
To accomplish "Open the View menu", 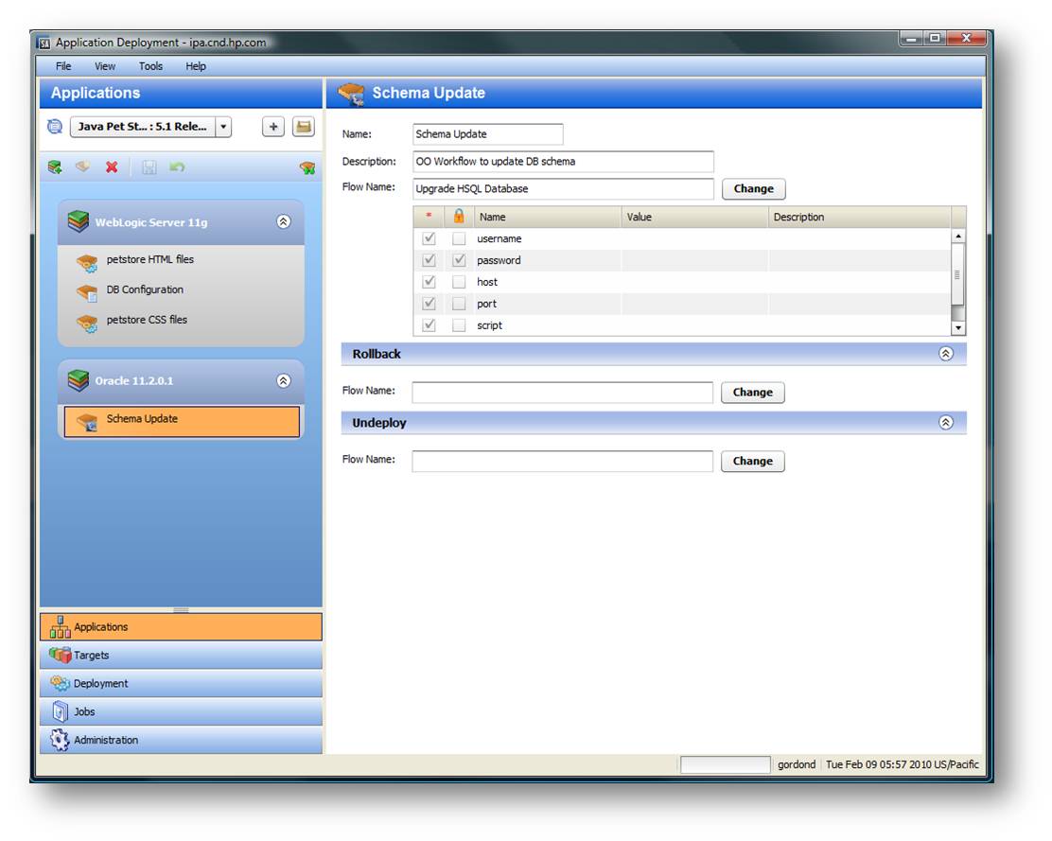I will click(105, 66).
